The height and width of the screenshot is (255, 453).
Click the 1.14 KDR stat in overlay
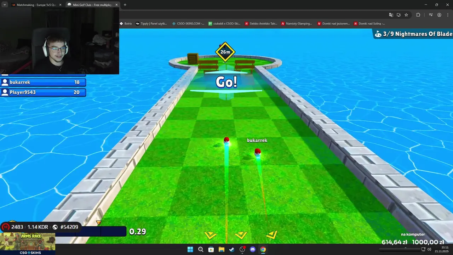coord(38,227)
